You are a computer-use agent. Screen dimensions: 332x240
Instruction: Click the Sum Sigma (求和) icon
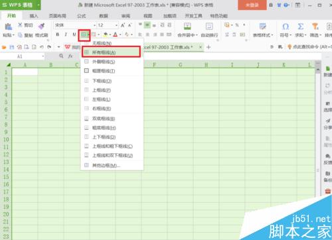(x=300, y=27)
